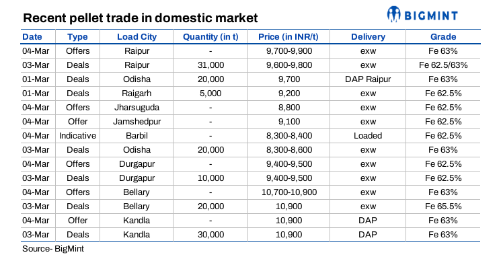Image resolution: width=501 pixels, height=265 pixels.
Task: Click the 31,000 quantity cell
Action: tap(210, 65)
